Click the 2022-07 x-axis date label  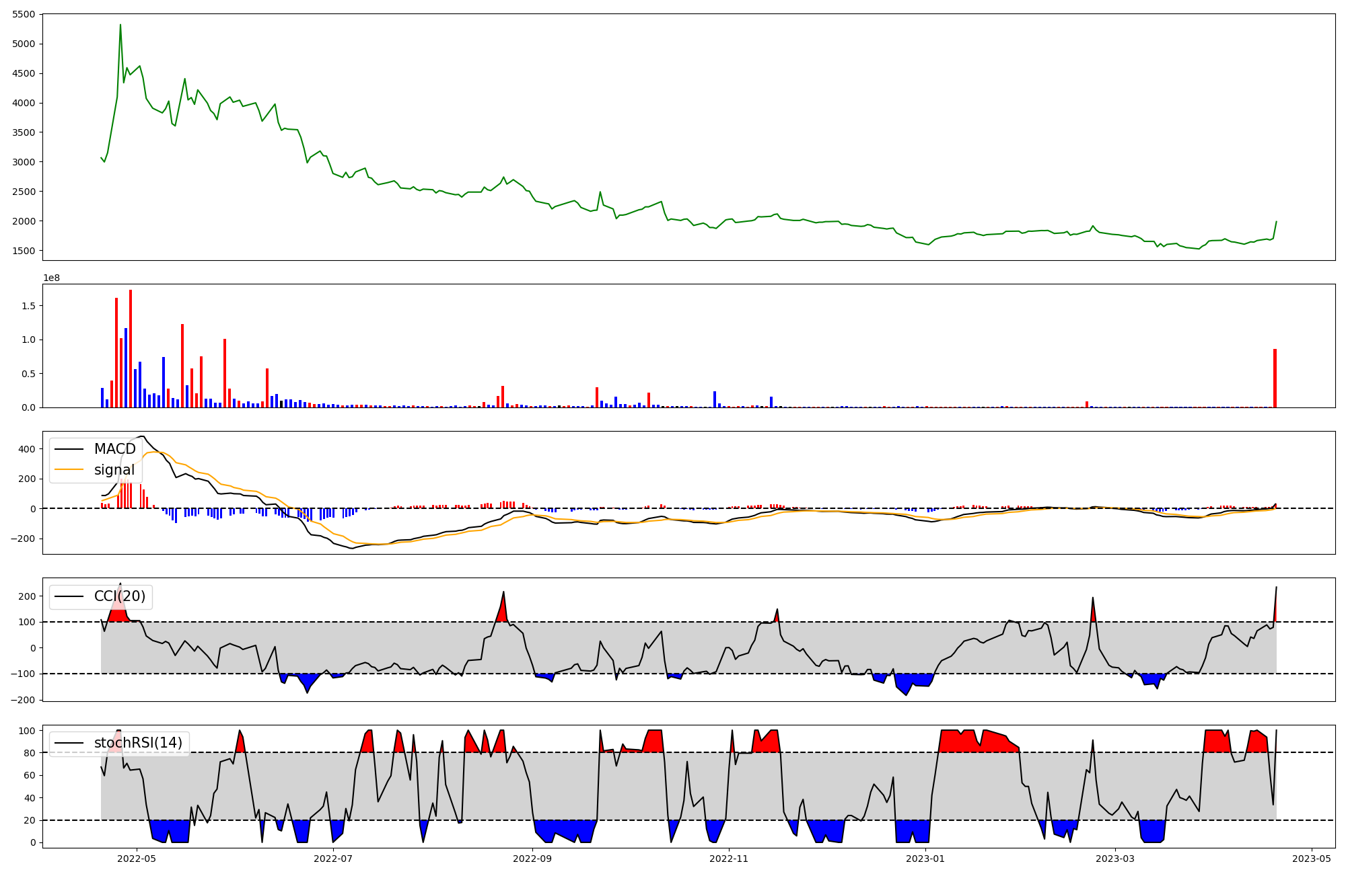pos(333,859)
